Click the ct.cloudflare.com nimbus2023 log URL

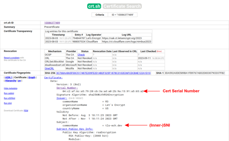[x=126, y=42]
